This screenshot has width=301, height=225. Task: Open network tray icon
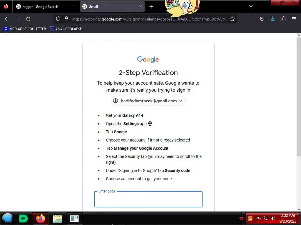click(266, 218)
